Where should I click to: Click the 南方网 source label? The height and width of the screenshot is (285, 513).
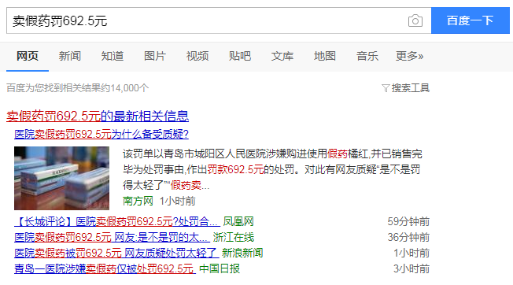[138, 201]
